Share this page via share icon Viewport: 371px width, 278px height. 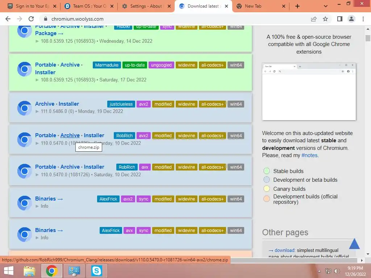pyautogui.click(x=314, y=19)
